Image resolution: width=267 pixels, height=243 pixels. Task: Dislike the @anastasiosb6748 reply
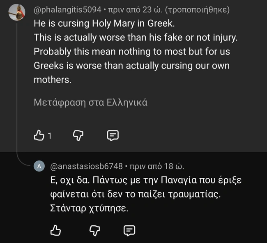(95, 231)
